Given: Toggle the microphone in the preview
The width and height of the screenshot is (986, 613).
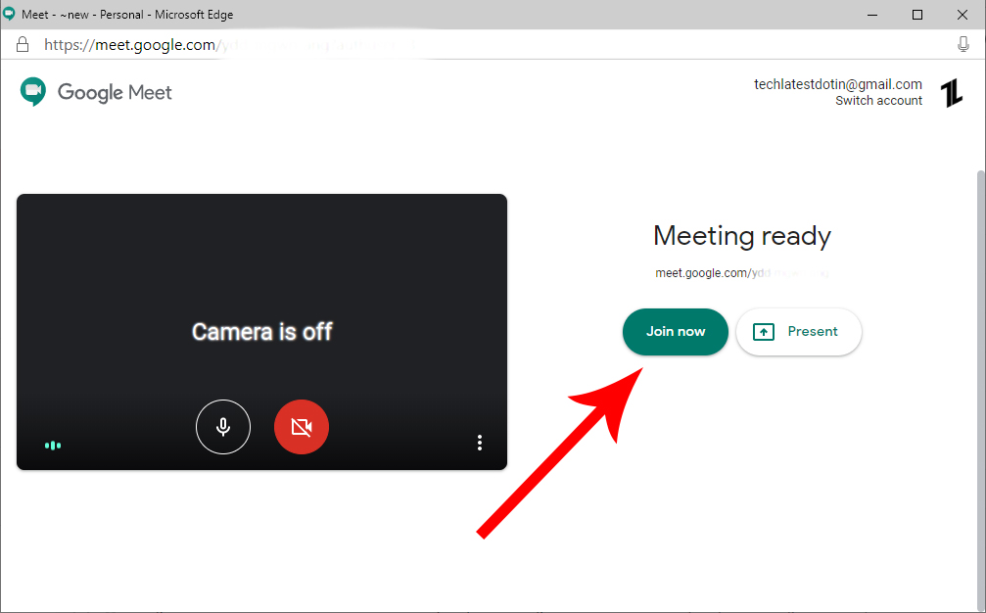Looking at the screenshot, I should (x=223, y=427).
